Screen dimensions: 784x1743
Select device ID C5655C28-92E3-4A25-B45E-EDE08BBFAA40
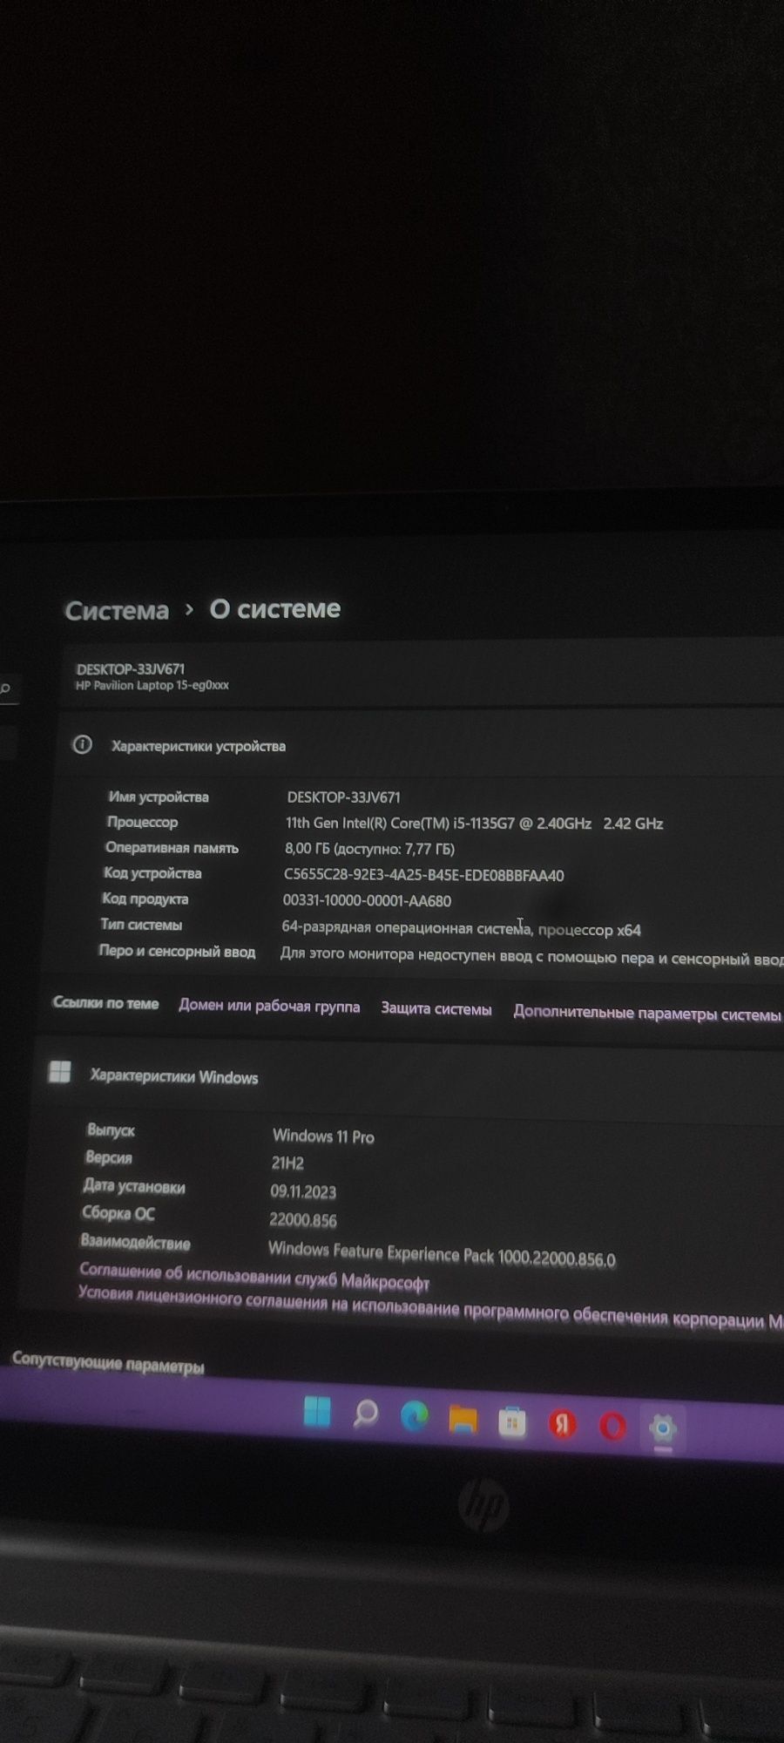423,875
